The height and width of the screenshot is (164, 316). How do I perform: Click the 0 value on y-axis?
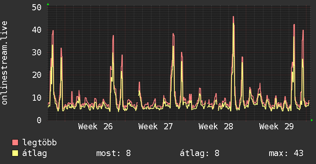(x=39, y=120)
